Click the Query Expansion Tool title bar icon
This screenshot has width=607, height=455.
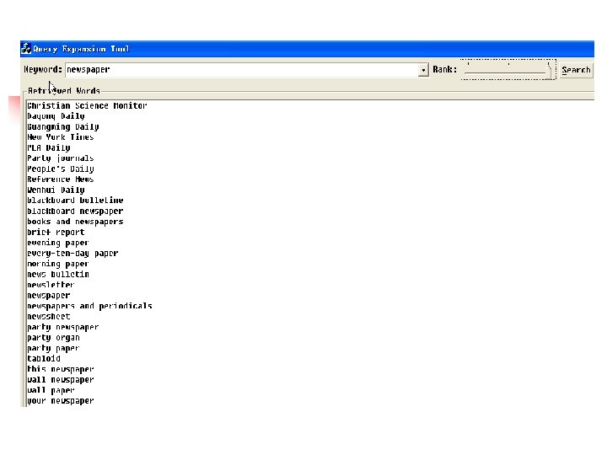[26, 49]
